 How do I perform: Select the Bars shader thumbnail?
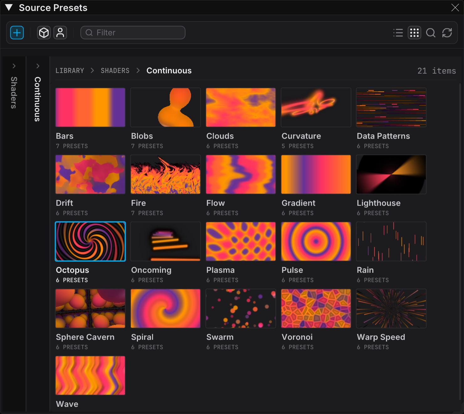(90, 107)
